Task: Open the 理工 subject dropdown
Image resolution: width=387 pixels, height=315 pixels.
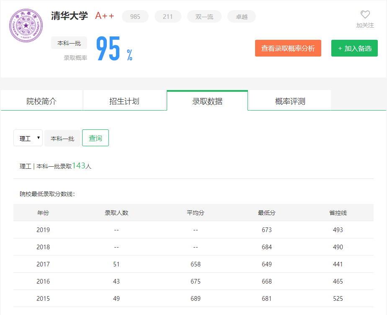Action: pos(28,138)
